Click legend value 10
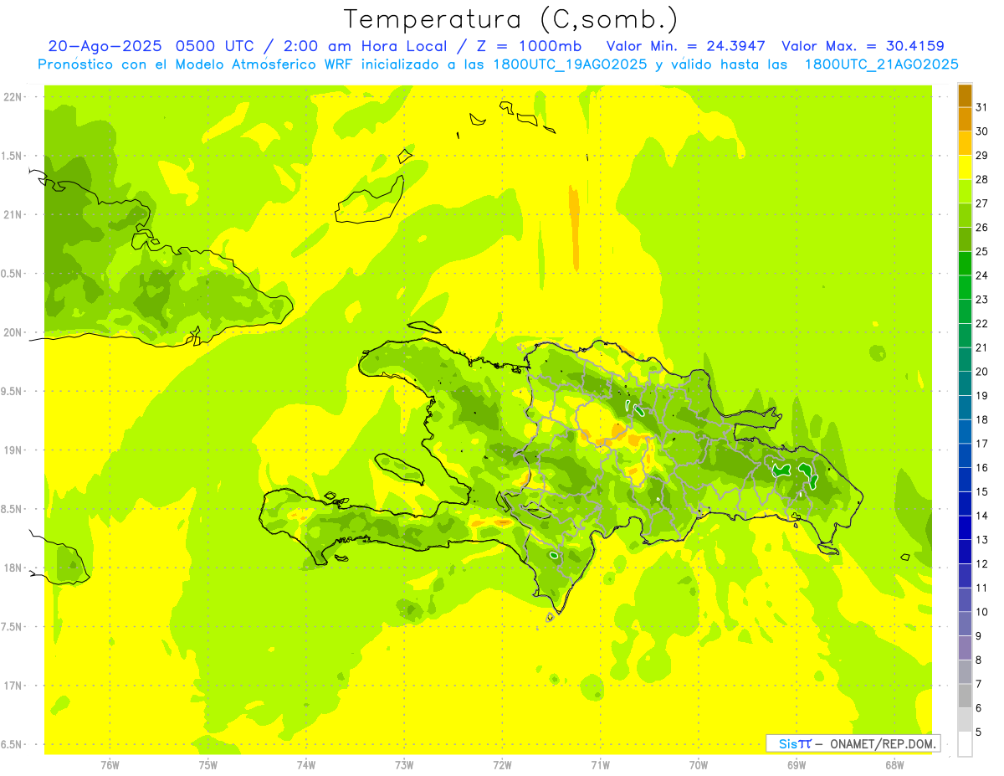This screenshot has height=776, width=1004. [x=982, y=612]
